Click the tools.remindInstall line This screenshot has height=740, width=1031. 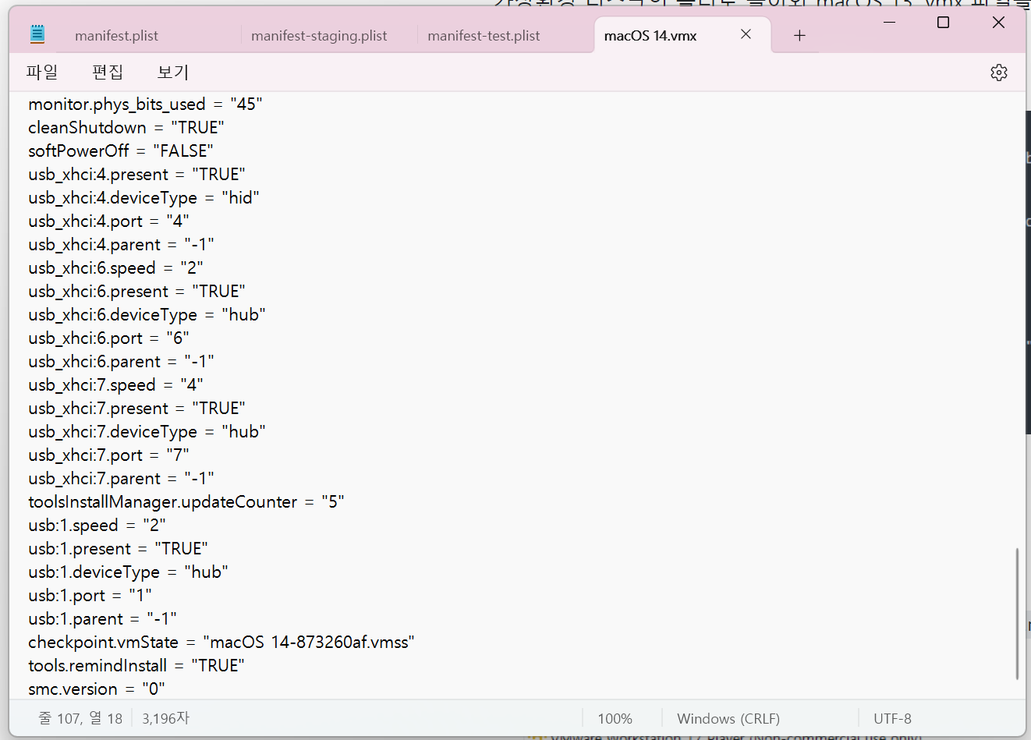136,666
